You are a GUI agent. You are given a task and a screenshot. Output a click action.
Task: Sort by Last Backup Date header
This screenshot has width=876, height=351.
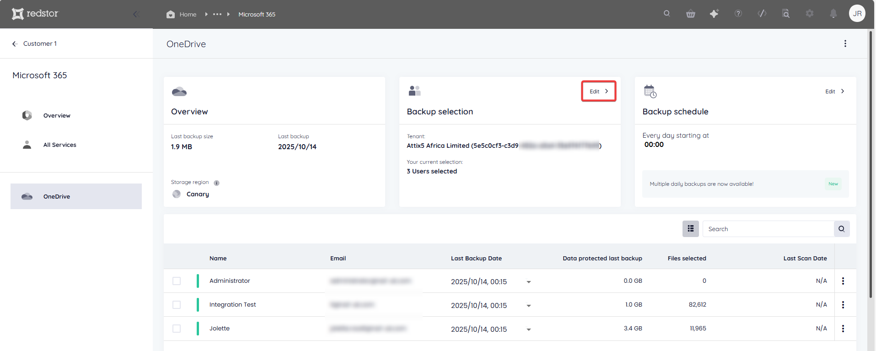(476, 258)
